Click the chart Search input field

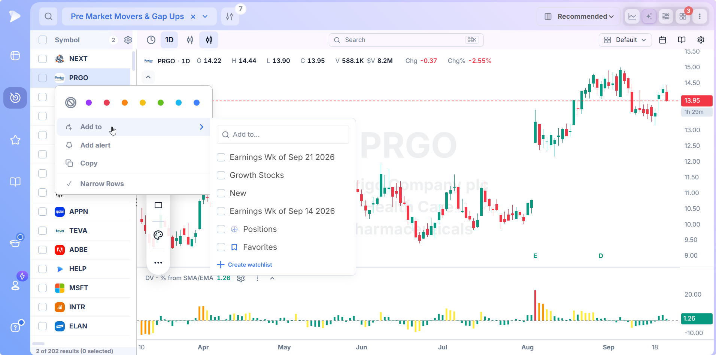406,40
